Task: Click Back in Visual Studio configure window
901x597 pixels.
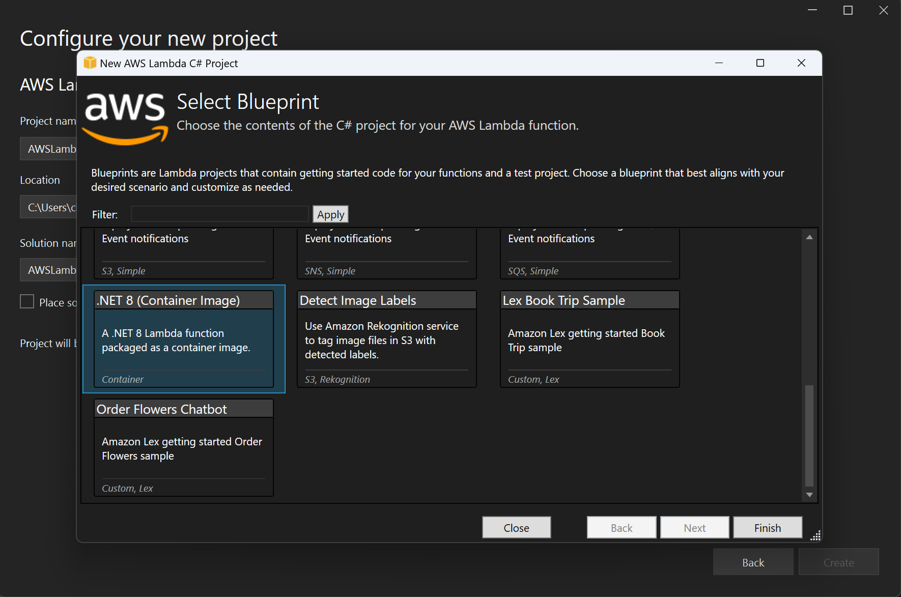Action: (x=753, y=562)
